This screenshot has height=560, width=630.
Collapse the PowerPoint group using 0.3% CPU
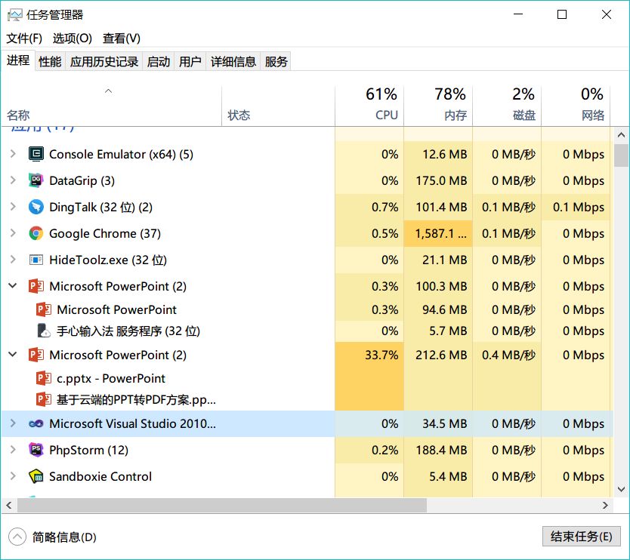point(13,286)
